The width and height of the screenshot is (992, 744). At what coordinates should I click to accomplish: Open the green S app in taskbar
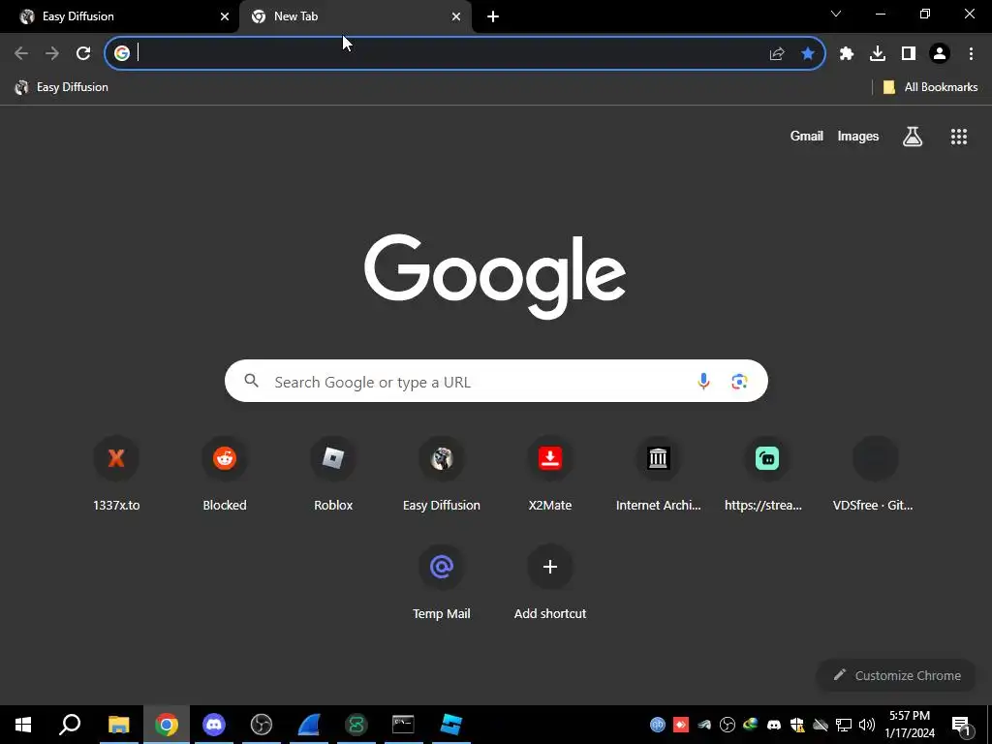pyautogui.click(x=356, y=725)
